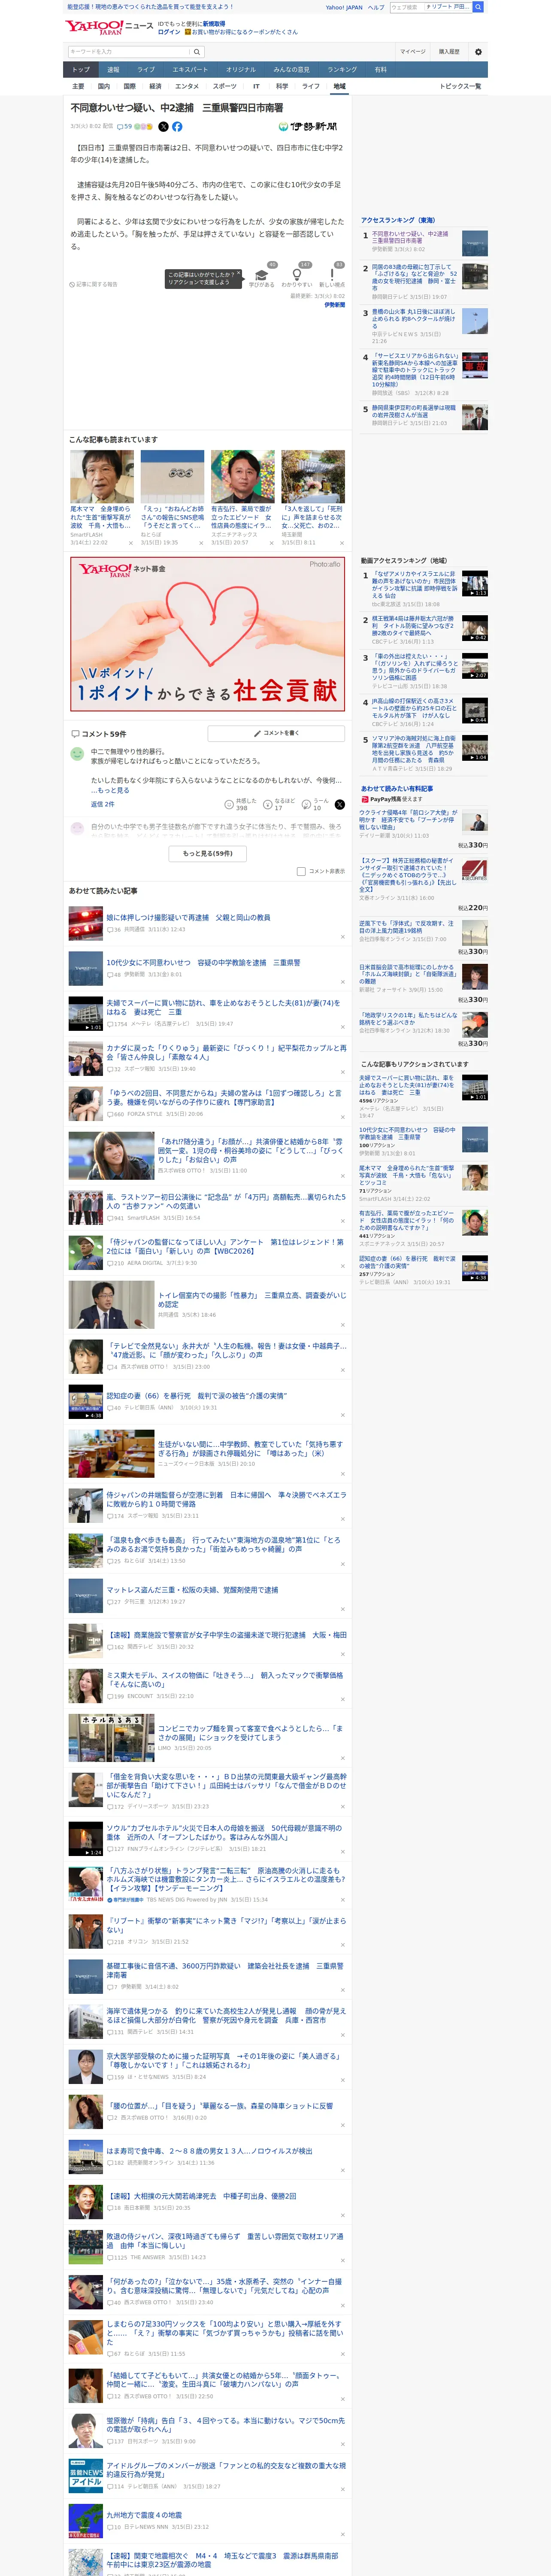Share the article on X
This screenshot has height=2576, width=551.
coord(164,127)
